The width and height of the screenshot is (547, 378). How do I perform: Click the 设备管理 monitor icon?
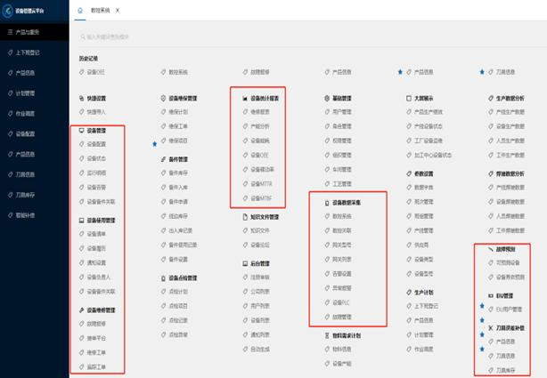pyautogui.click(x=82, y=130)
